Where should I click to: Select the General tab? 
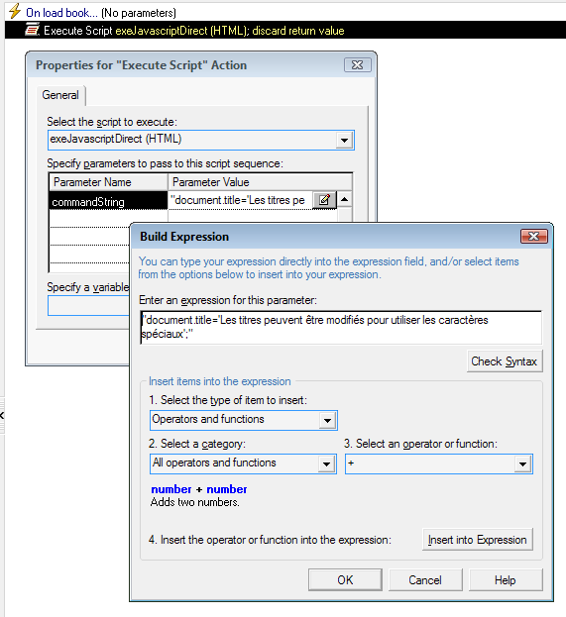coord(60,95)
